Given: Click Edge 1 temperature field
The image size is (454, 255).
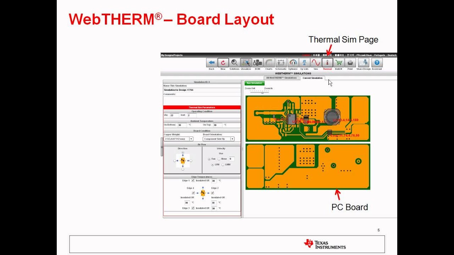Looking at the screenshot, I should coord(214,181).
